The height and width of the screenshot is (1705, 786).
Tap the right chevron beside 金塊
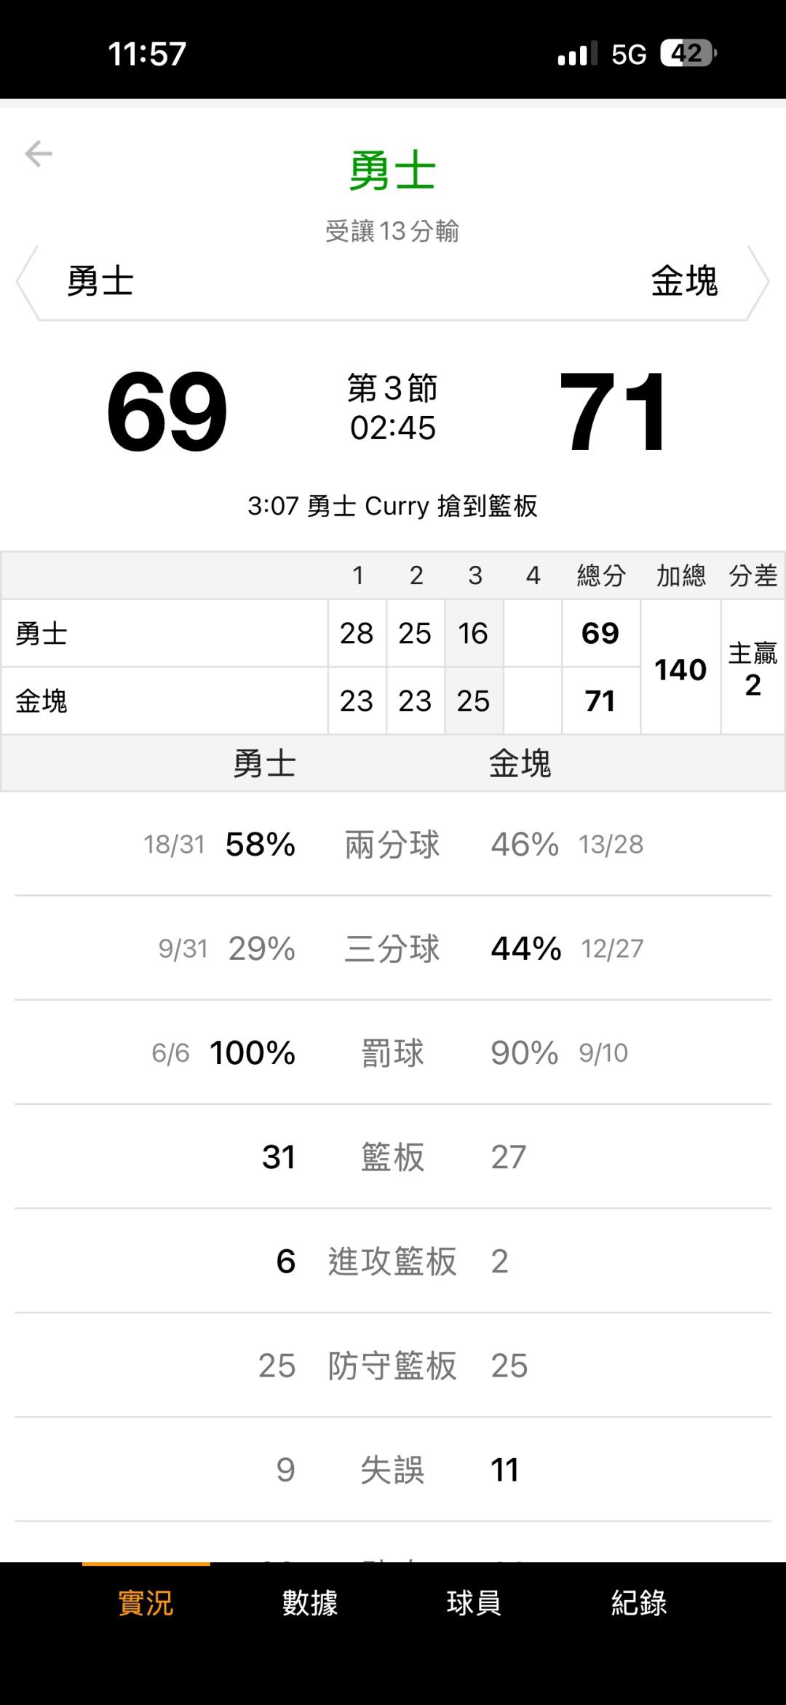(x=759, y=282)
